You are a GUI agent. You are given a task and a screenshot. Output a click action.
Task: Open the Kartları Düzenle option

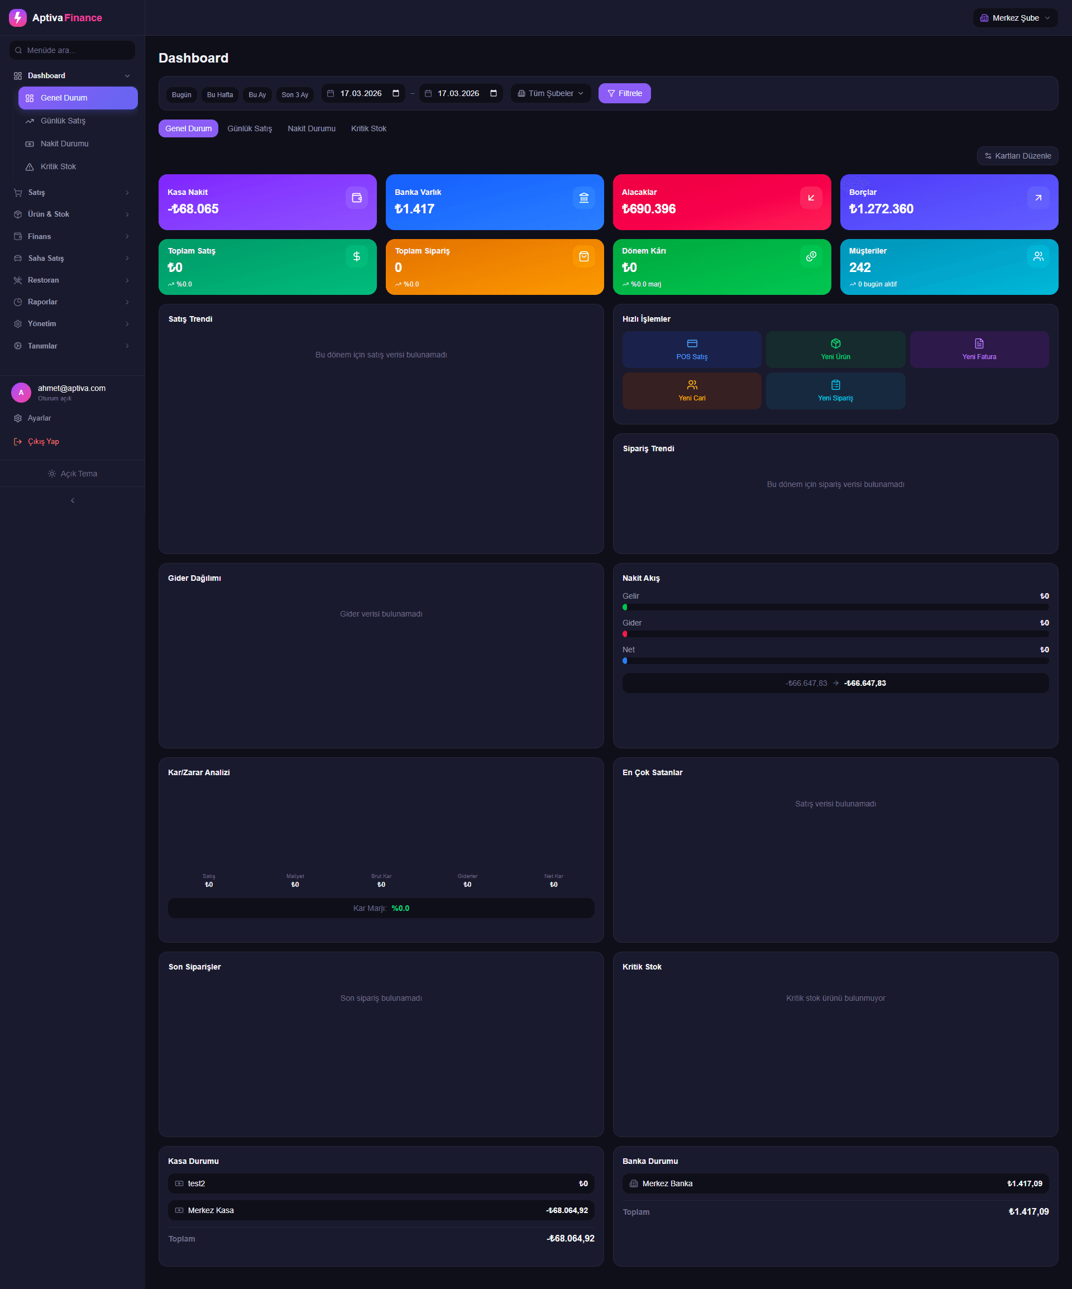[x=1017, y=155]
